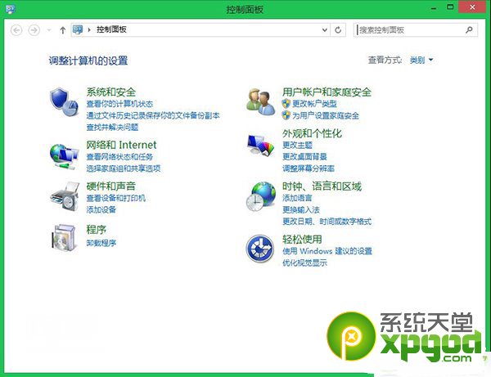Click the back navigation arrow button
Screen dimensions: 491x377
coord(17,30)
